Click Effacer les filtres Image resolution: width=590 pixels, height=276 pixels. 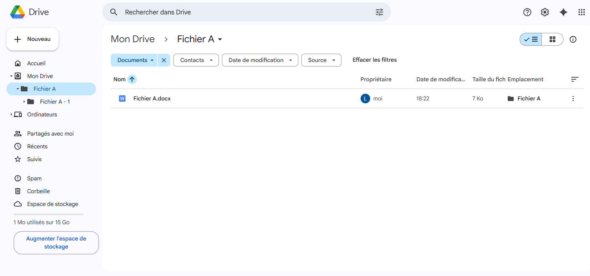tap(374, 60)
